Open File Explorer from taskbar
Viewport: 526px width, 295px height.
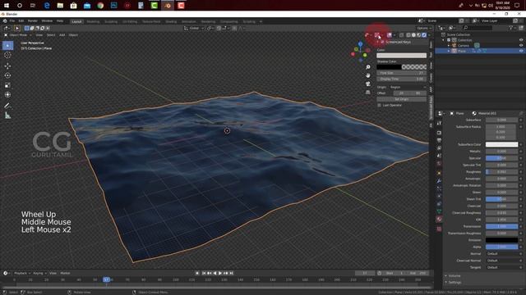[60, 6]
